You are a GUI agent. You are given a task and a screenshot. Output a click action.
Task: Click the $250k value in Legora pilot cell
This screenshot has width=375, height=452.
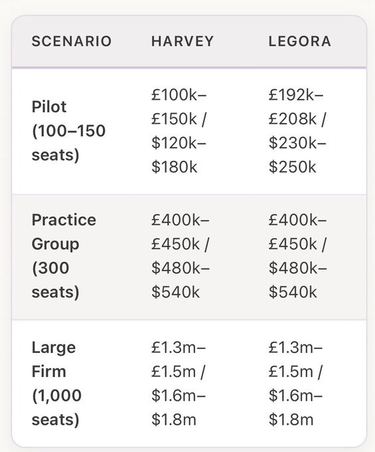293,167
